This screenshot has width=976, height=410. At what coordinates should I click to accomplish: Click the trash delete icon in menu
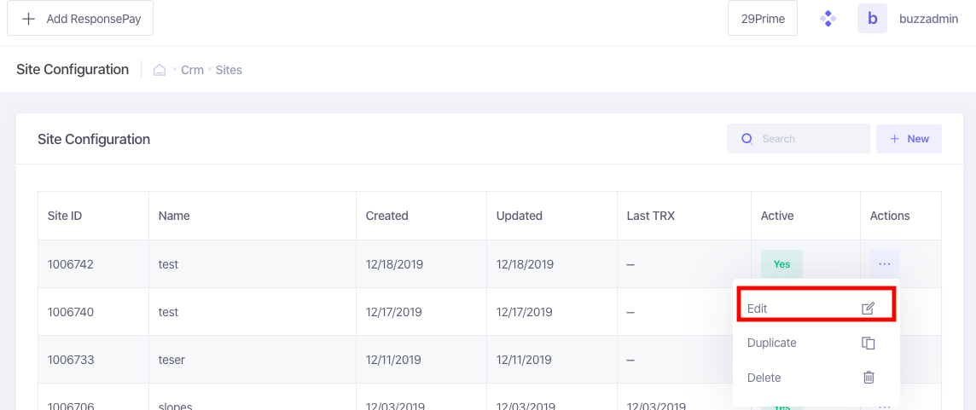869,377
